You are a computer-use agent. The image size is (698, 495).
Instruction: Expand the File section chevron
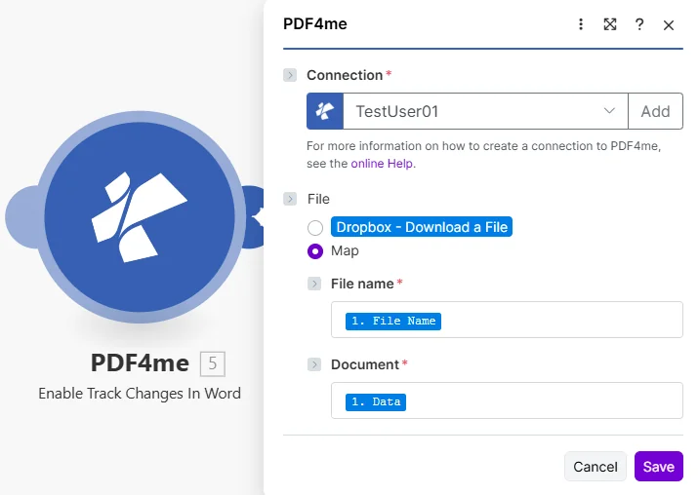coord(290,199)
